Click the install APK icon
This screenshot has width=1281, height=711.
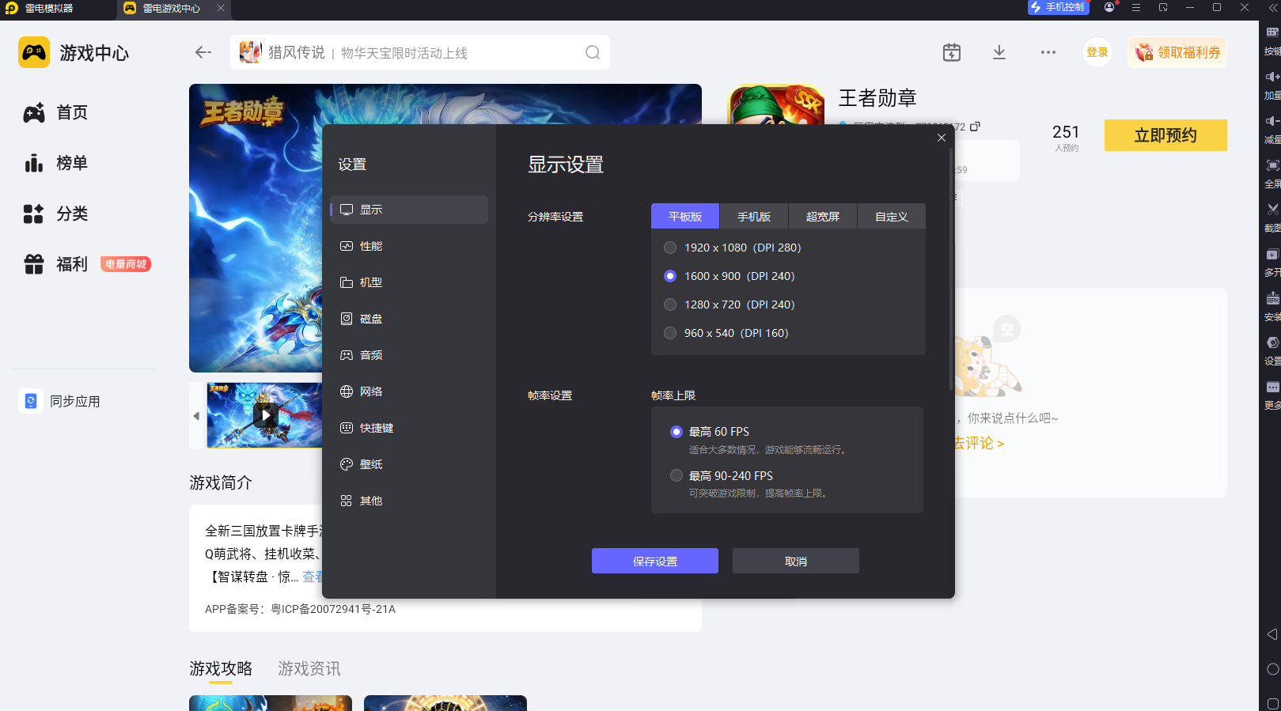[x=1272, y=298]
